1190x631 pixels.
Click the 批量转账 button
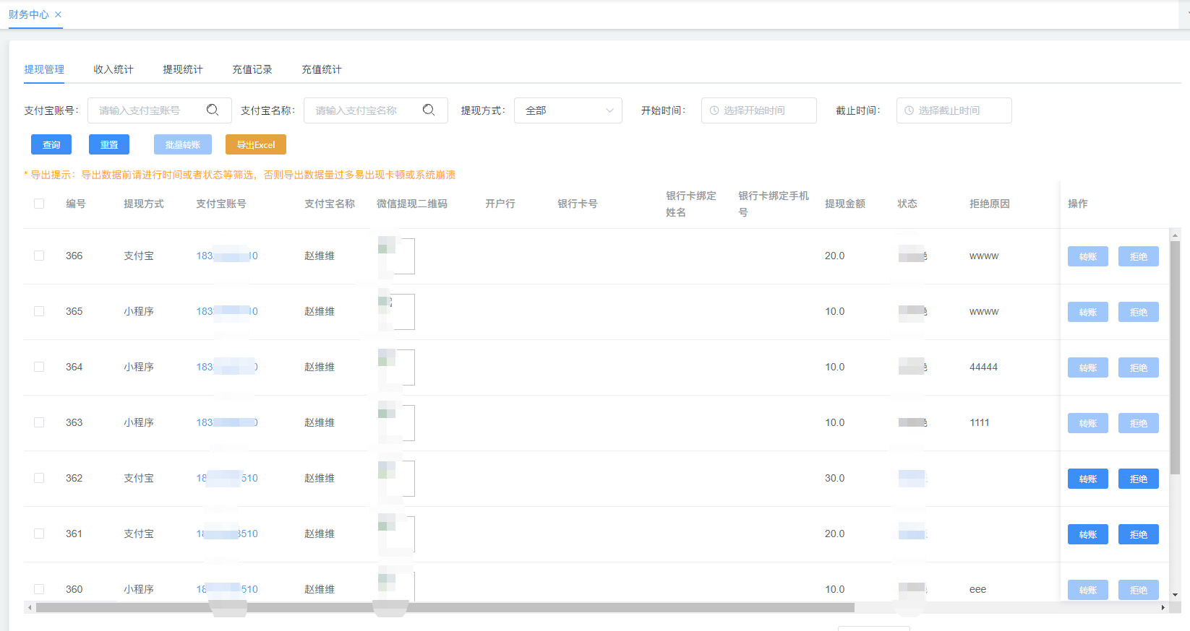pyautogui.click(x=183, y=144)
